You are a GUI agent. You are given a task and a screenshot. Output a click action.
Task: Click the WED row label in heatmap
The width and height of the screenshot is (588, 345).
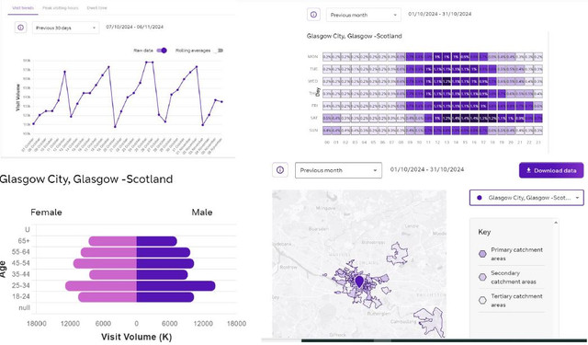click(x=312, y=81)
